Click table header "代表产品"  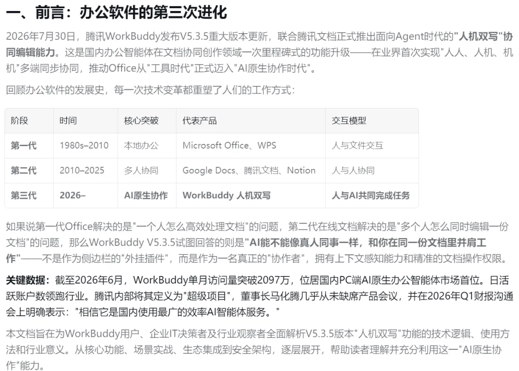tap(199, 120)
